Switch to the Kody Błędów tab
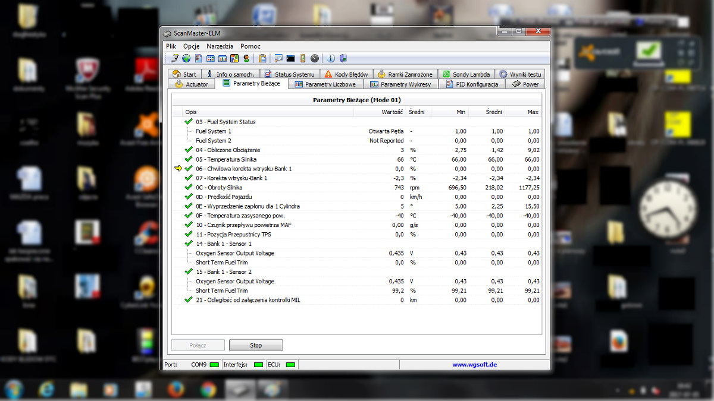Image resolution: width=714 pixels, height=401 pixels. point(346,74)
